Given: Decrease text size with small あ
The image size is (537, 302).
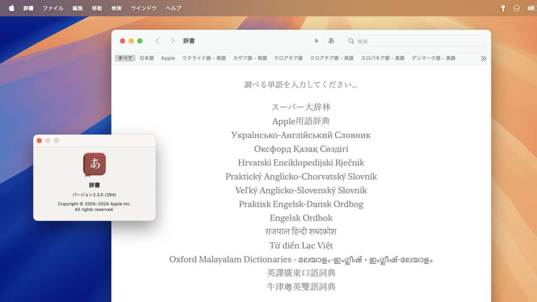Looking at the screenshot, I should [316, 41].
